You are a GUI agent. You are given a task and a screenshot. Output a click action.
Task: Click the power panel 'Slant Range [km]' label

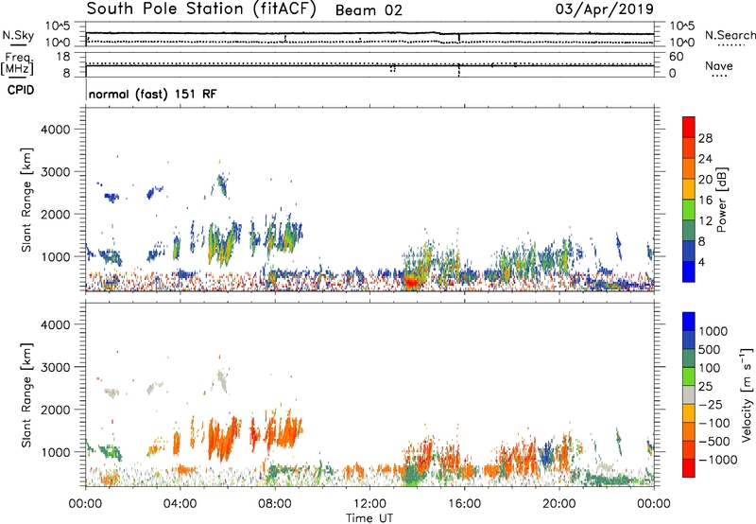click(x=26, y=201)
